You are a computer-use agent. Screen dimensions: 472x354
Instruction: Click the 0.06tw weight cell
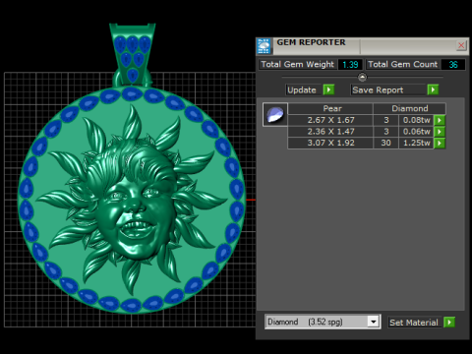pos(416,132)
